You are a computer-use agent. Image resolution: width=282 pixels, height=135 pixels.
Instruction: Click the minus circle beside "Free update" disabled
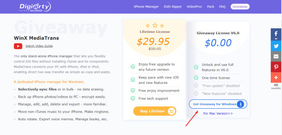pyautogui.click(x=196, y=86)
